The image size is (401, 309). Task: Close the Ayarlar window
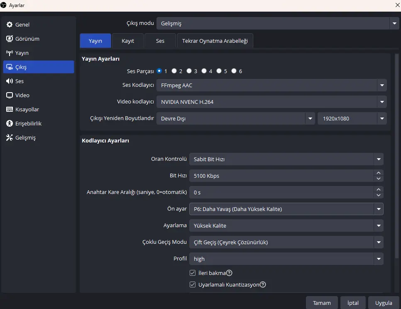[x=397, y=5]
